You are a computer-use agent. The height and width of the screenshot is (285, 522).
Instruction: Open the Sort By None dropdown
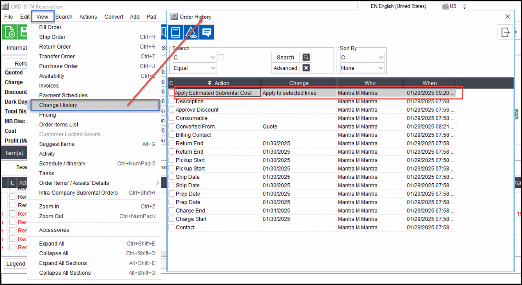(362, 68)
